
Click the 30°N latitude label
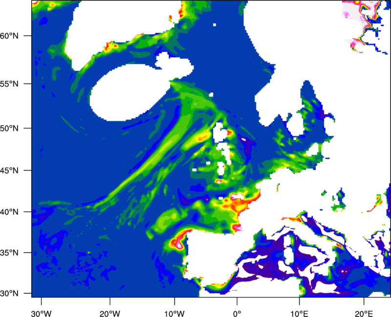pyautogui.click(x=9, y=294)
